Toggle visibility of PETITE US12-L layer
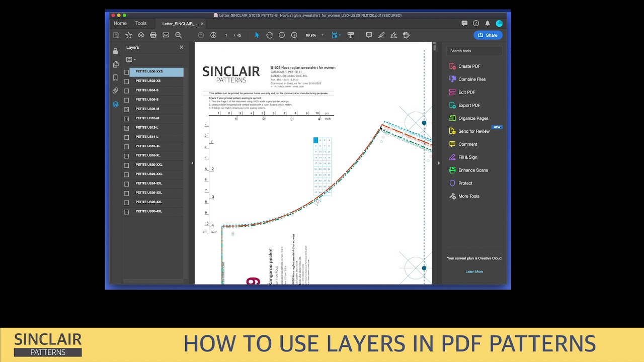The height and width of the screenshot is (362, 644). click(126, 128)
